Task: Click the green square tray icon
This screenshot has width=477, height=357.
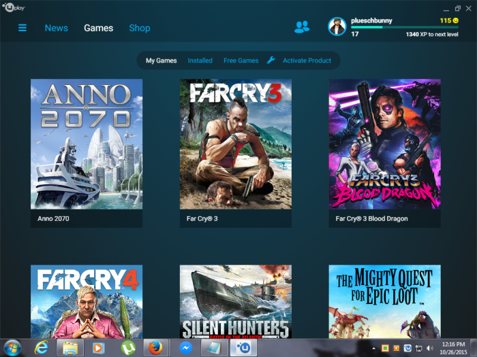Action: (x=385, y=348)
